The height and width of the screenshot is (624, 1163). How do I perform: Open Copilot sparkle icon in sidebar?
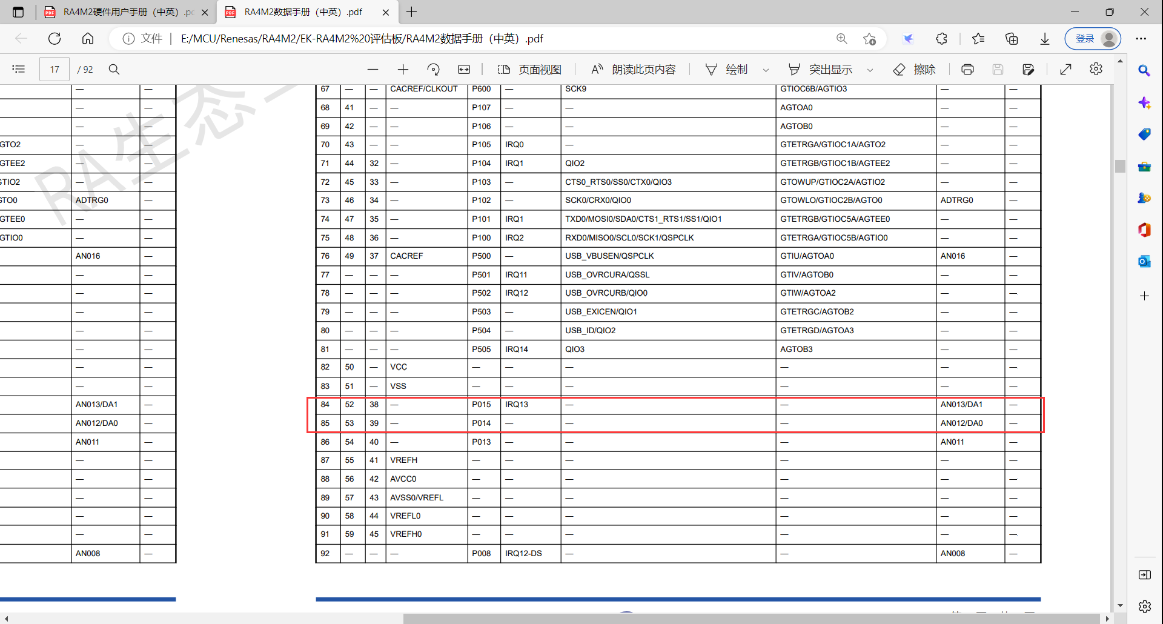click(1144, 102)
